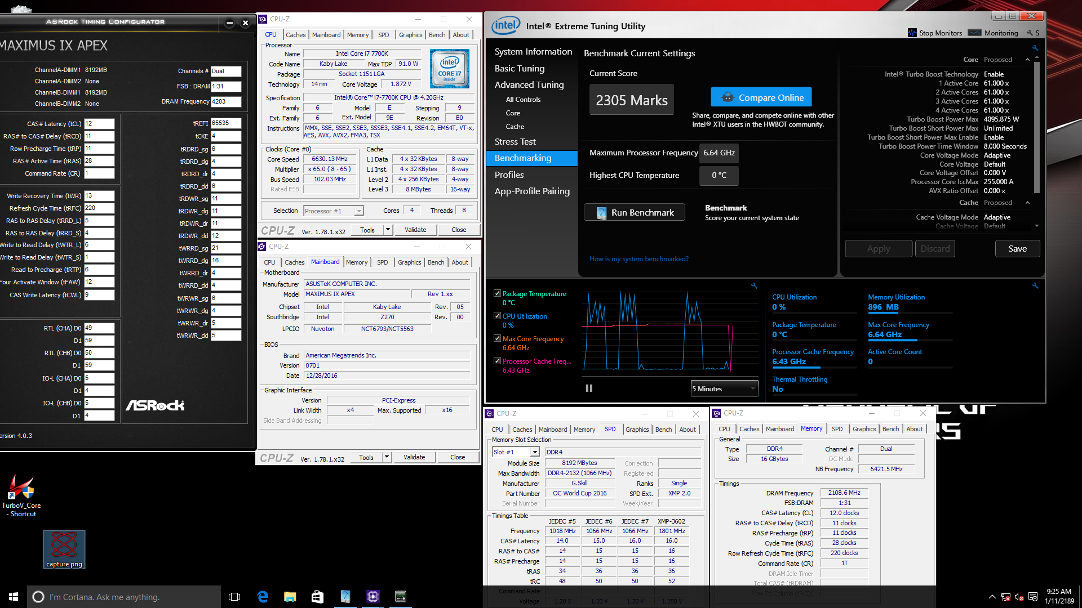This screenshot has height=608, width=1082.
Task: Click the Compare Online button
Action: pos(761,97)
